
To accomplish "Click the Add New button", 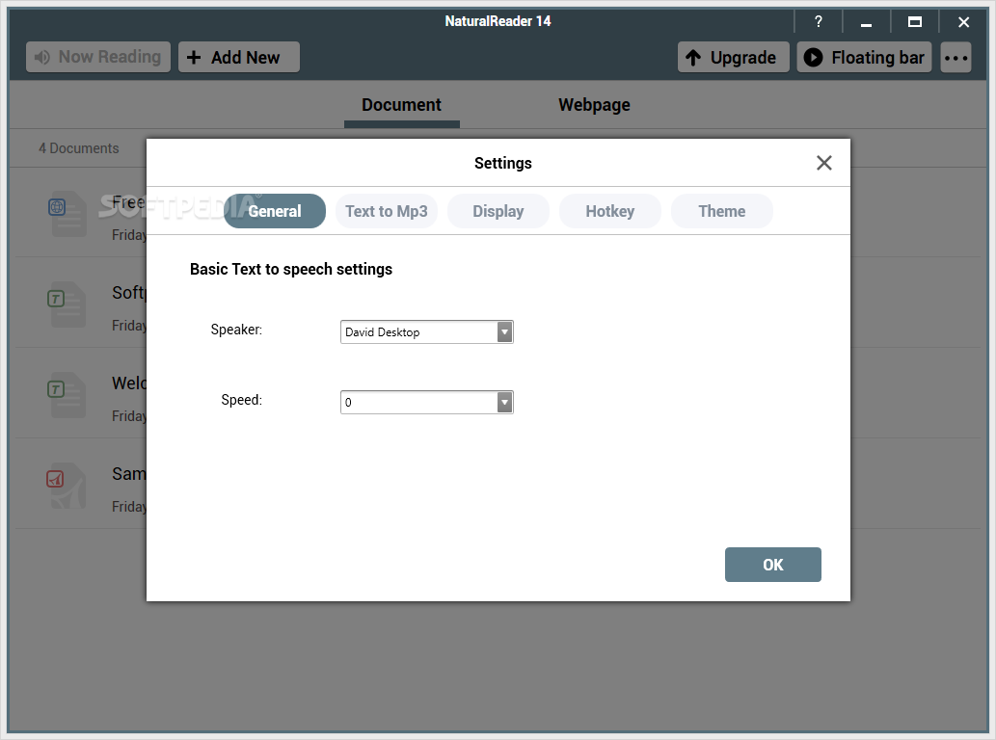I will click(x=239, y=57).
